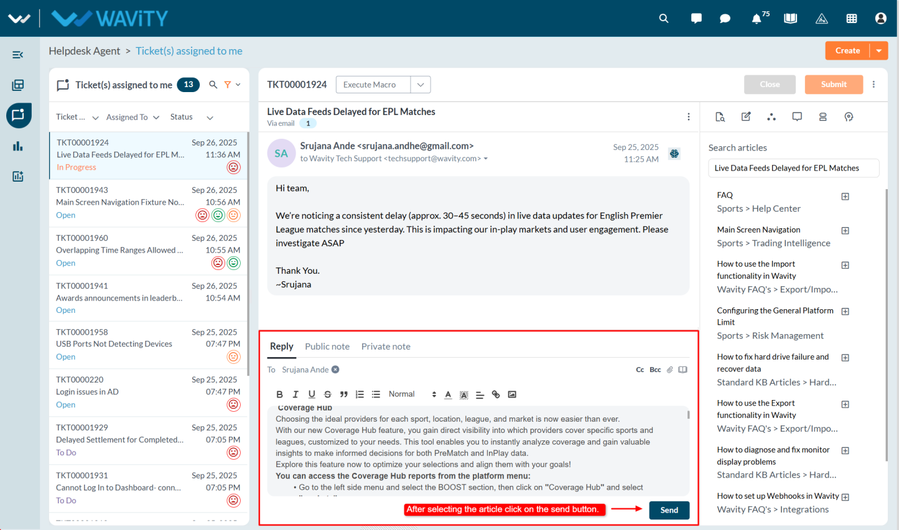Open the AI head-gear icon in side panel

(x=849, y=117)
